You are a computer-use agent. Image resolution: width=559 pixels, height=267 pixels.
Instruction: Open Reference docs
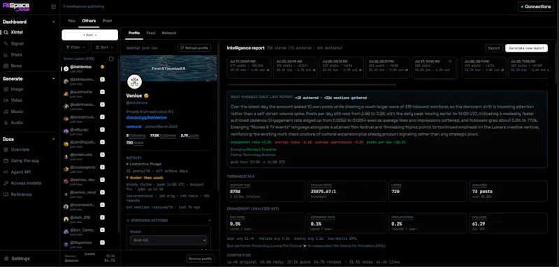pyautogui.click(x=21, y=194)
